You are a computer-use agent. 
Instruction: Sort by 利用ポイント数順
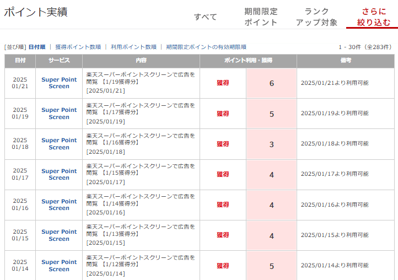click(x=133, y=47)
